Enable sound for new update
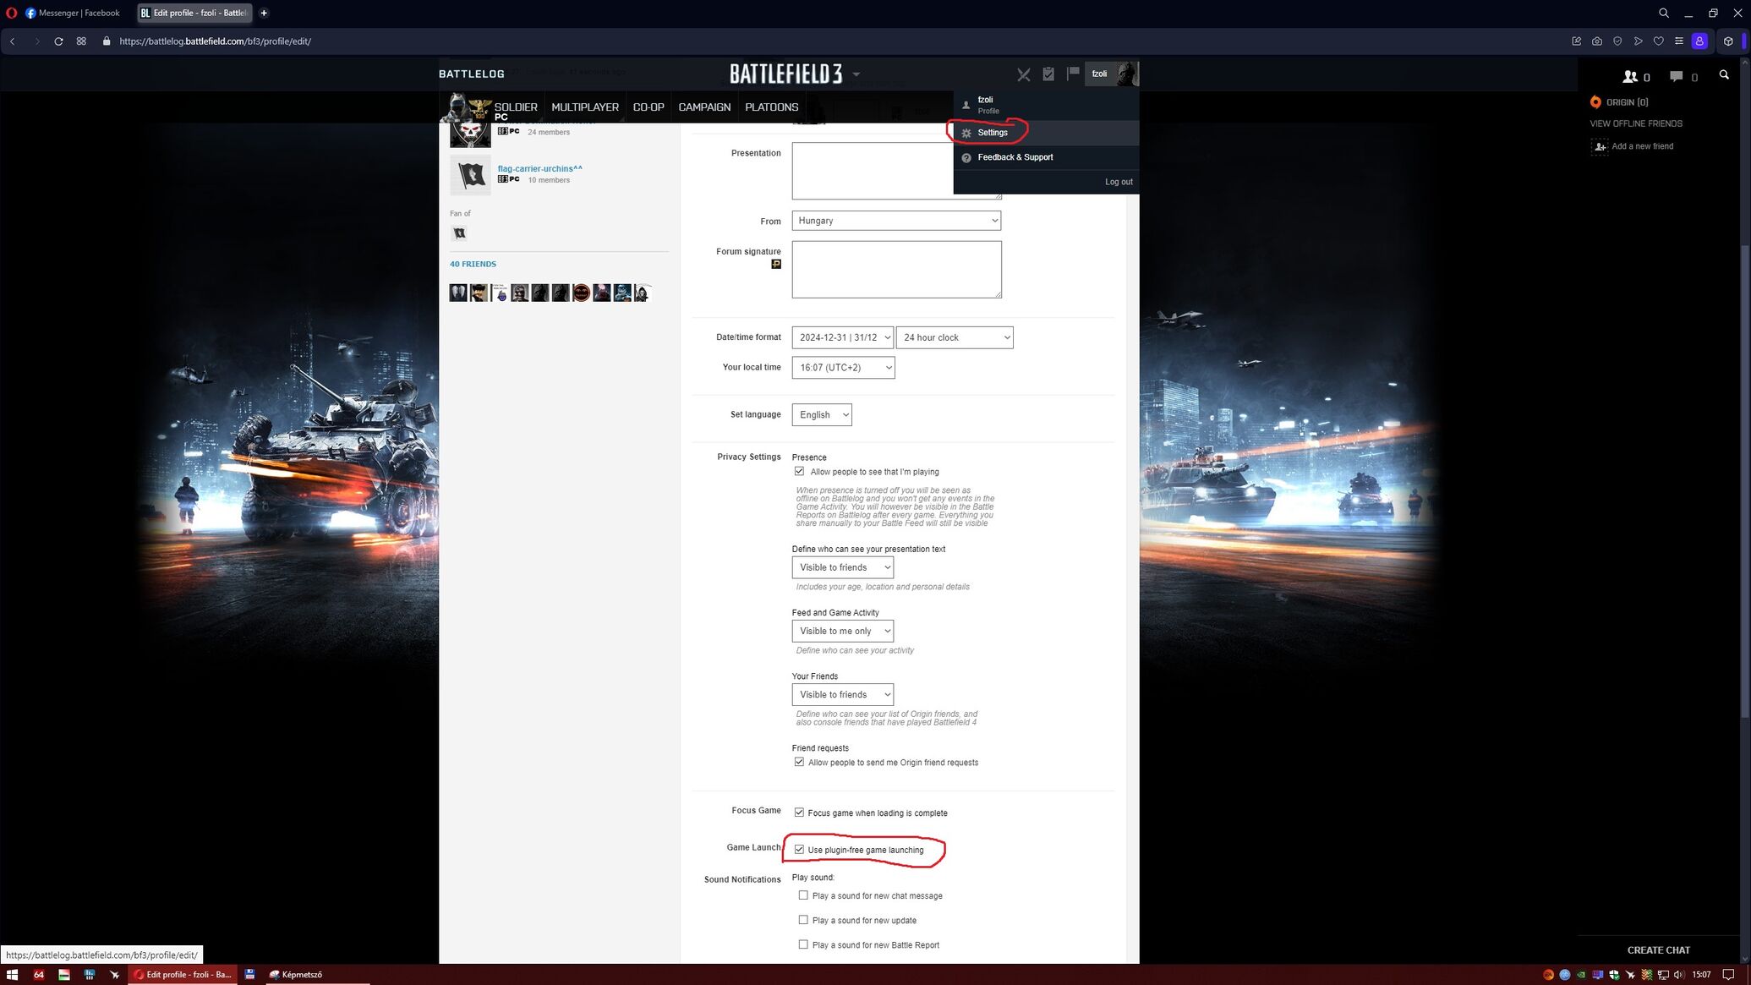 pos(803,920)
